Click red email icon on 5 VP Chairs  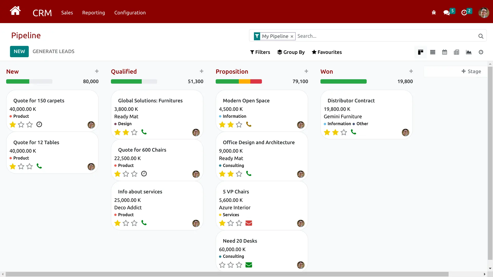pyautogui.click(x=249, y=223)
